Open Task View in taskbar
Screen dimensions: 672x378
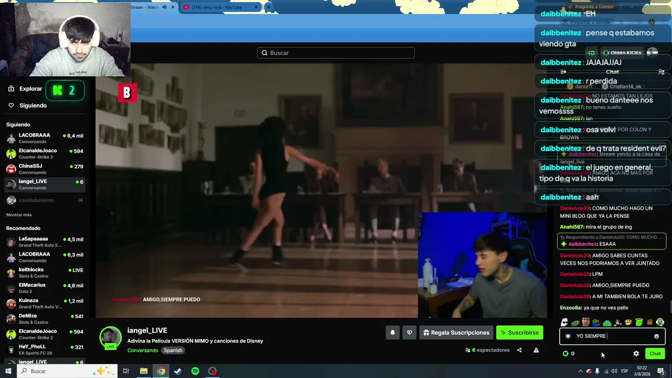pos(126,371)
